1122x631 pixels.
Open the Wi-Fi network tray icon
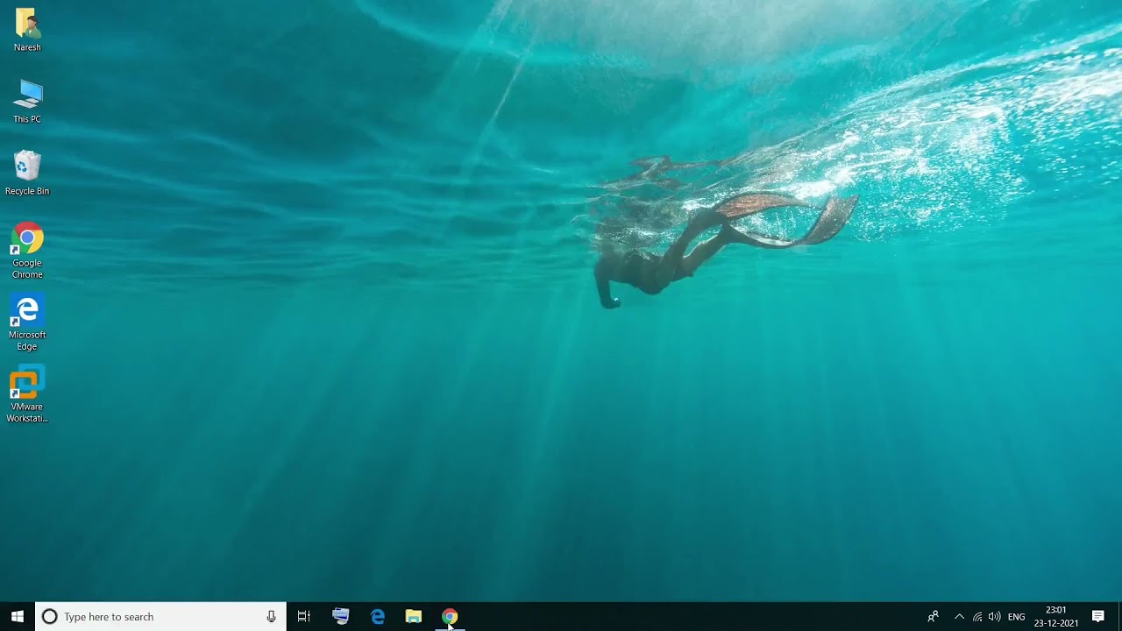point(977,617)
